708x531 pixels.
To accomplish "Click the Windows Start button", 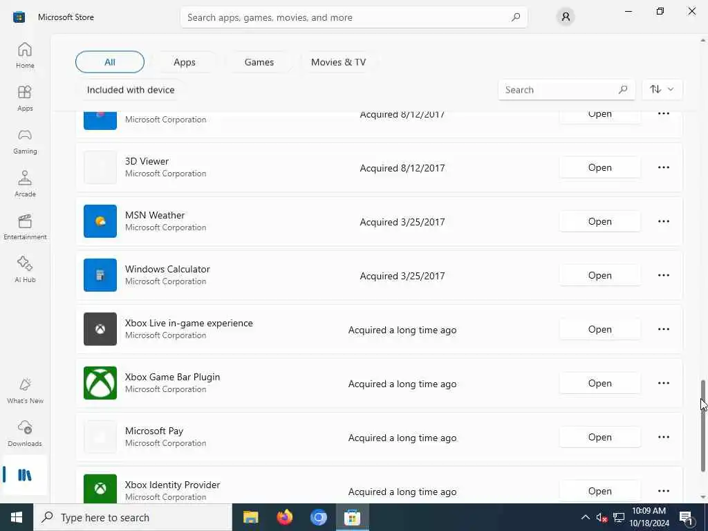I will click(x=17, y=517).
